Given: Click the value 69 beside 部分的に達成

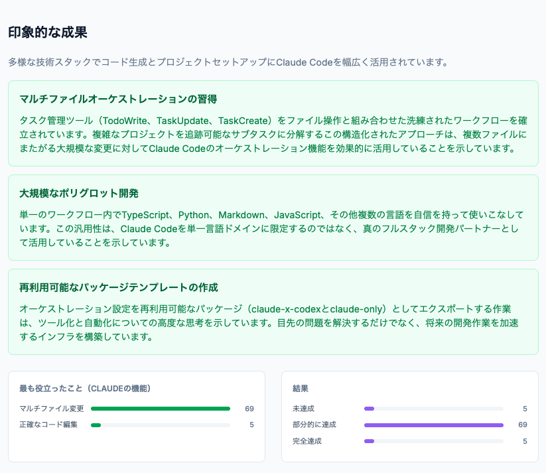Looking at the screenshot, I should pyautogui.click(x=522, y=425).
